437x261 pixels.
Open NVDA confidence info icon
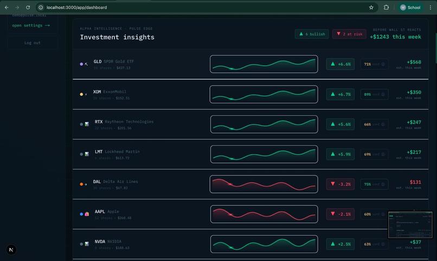[x=383, y=244]
